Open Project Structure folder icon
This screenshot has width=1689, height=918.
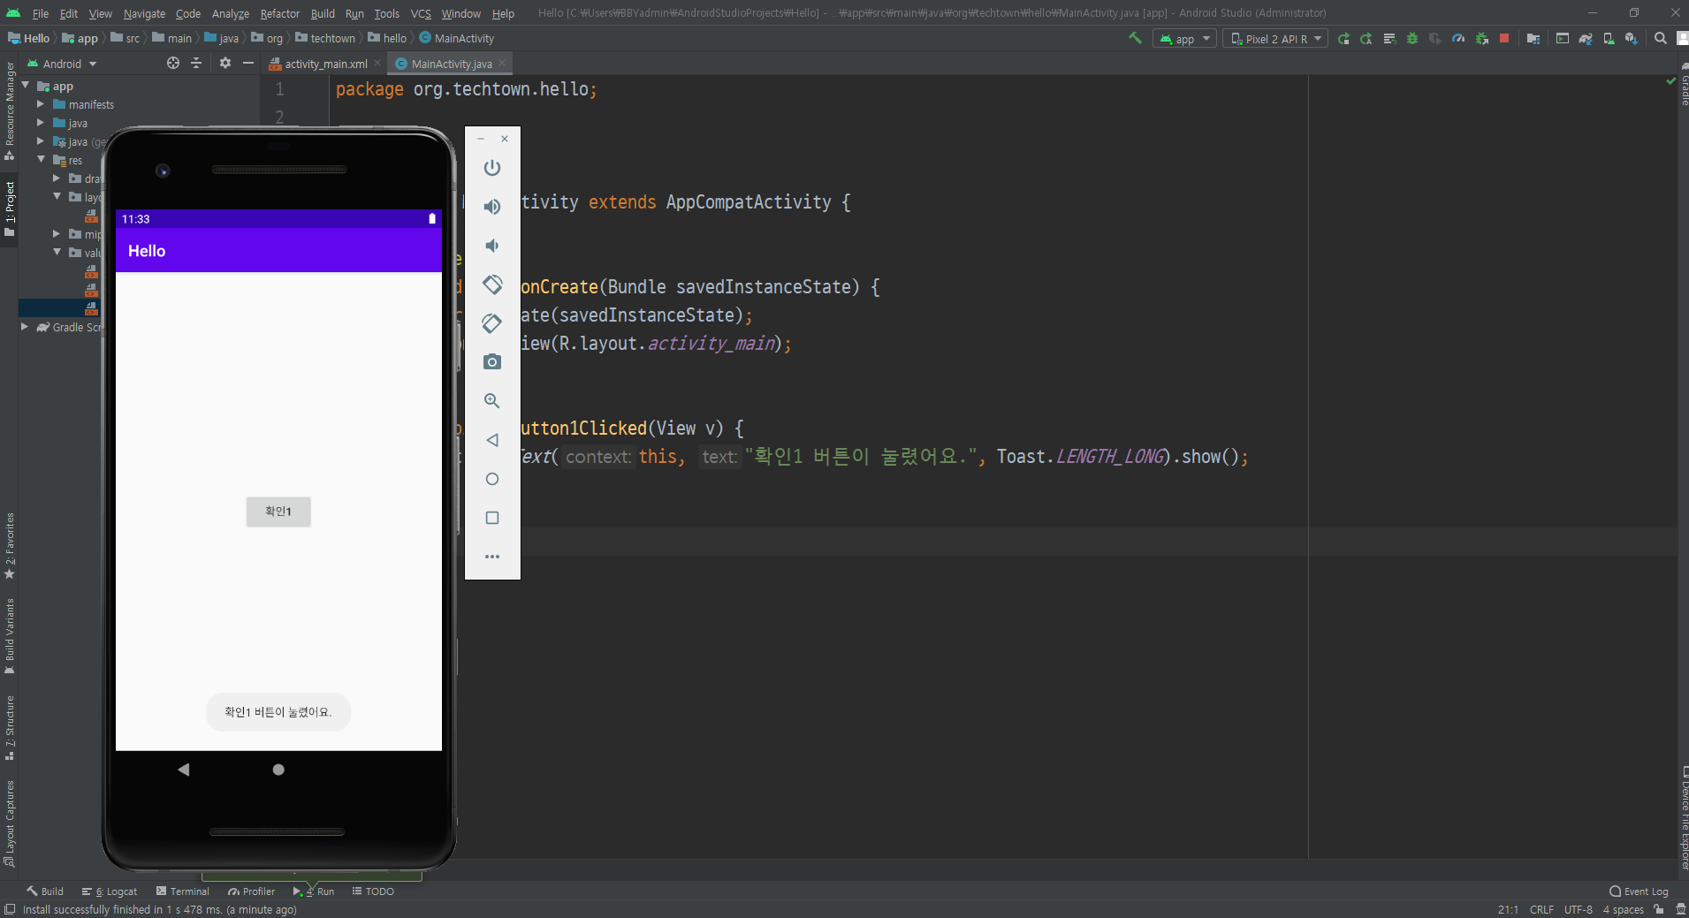point(1533,39)
